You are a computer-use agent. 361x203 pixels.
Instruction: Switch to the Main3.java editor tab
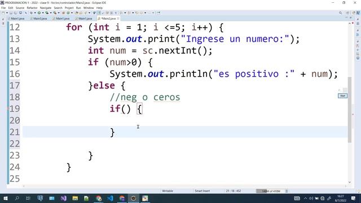38,19
